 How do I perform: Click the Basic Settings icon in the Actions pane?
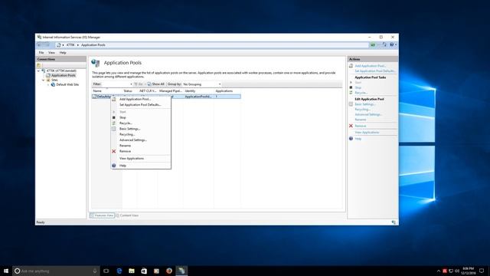click(x=351, y=104)
